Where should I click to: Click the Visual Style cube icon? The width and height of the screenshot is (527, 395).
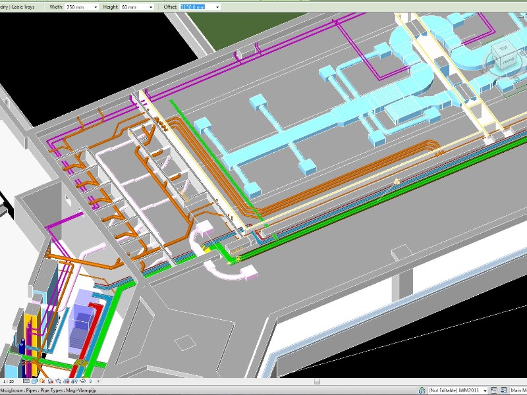click(34, 381)
